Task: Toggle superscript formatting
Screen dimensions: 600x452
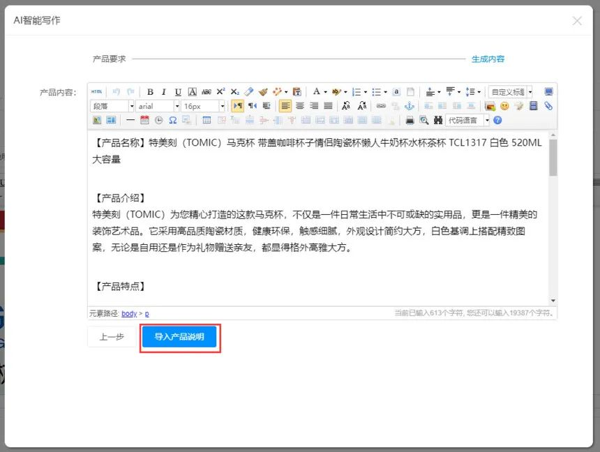Action: [x=220, y=92]
